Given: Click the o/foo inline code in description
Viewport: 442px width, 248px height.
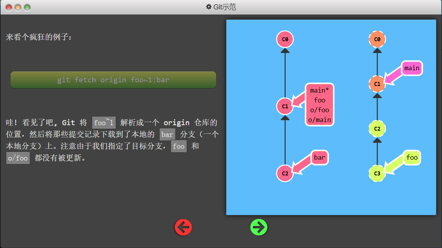Looking at the screenshot, I should pyautogui.click(x=18, y=158).
